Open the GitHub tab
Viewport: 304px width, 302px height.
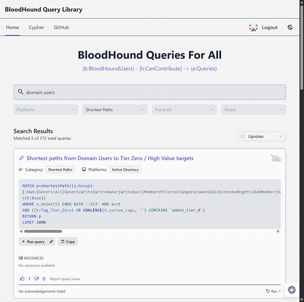click(61, 27)
